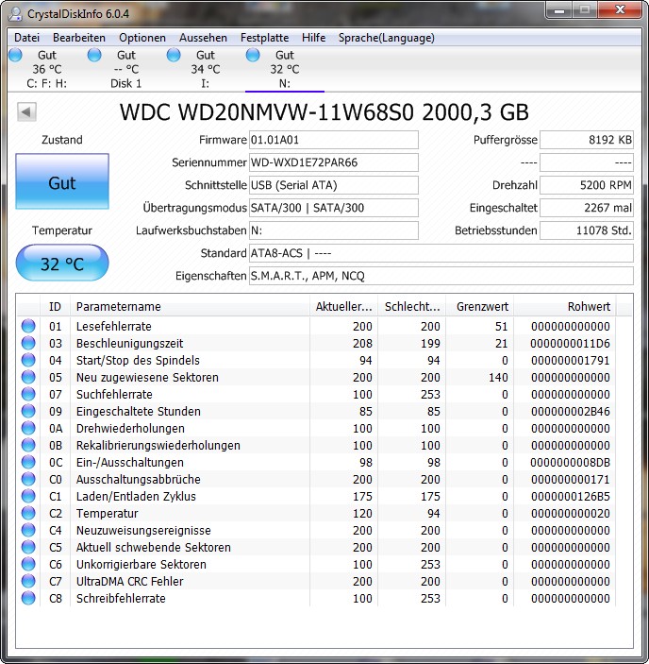Minimize the CrystalDiskInfo window
The height and width of the screenshot is (664, 649).
pyautogui.click(x=559, y=10)
